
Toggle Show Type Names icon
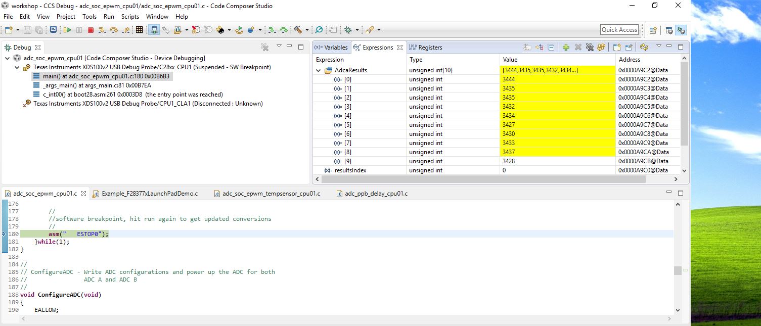[527, 47]
